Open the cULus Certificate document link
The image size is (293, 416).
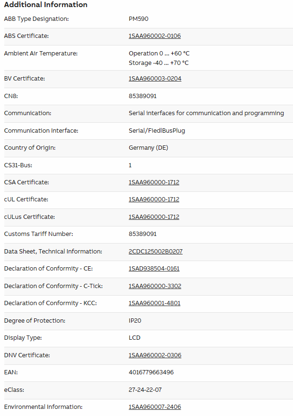tap(154, 217)
